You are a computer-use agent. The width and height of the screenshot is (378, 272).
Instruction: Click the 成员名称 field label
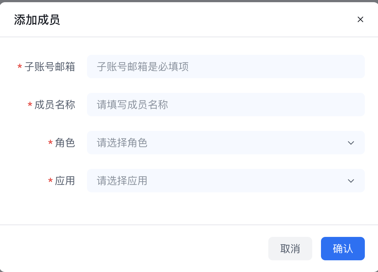pyautogui.click(x=55, y=105)
